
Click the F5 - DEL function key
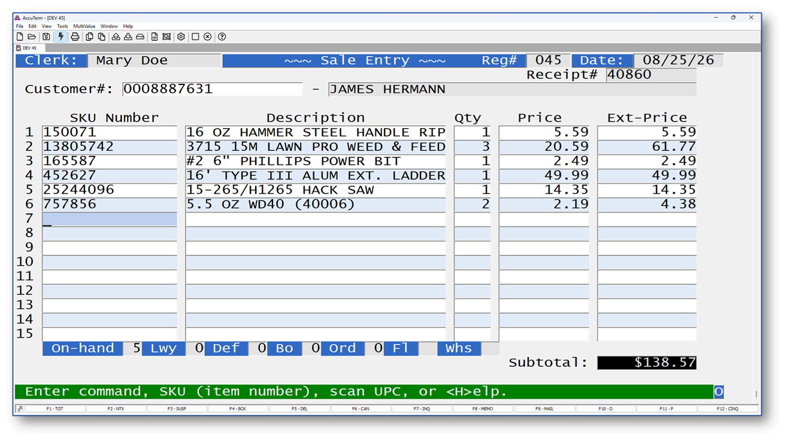(x=299, y=409)
